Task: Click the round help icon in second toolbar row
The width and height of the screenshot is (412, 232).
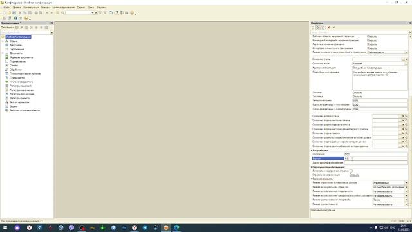Action: [x=26, y=18]
